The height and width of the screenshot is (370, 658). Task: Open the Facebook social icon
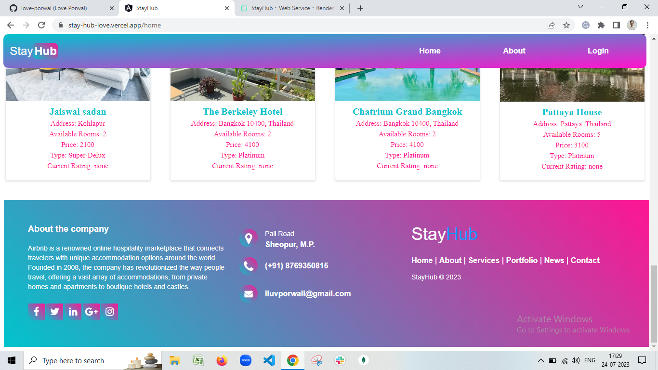click(x=37, y=312)
